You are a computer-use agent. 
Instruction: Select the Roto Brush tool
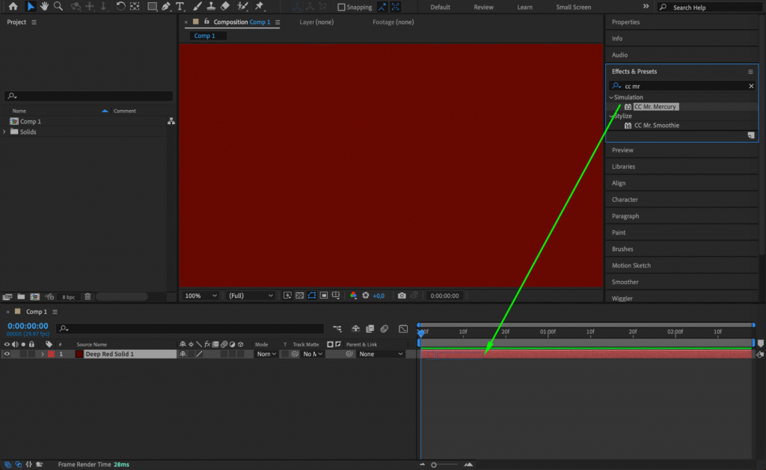(242, 7)
